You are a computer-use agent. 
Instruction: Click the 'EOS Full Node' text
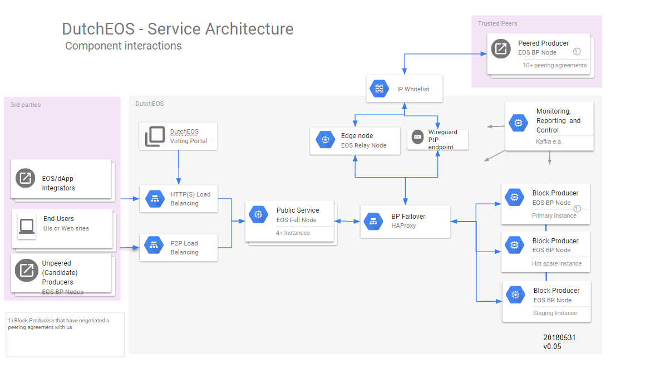297,220
